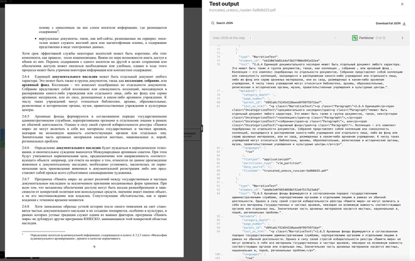Screen dimensions: 415x261
Task: Open the info icon beside View JSON at this step
Action: (x=250, y=38)
